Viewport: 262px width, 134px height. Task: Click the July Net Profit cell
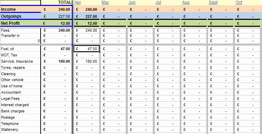click(167, 23)
